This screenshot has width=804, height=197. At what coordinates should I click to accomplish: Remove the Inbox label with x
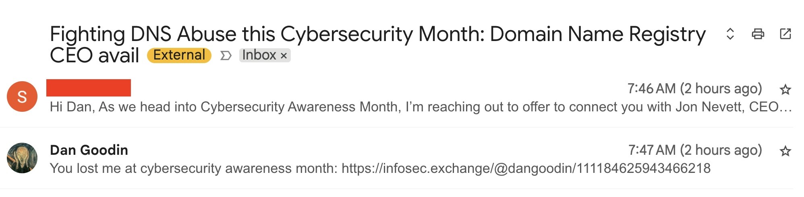284,55
